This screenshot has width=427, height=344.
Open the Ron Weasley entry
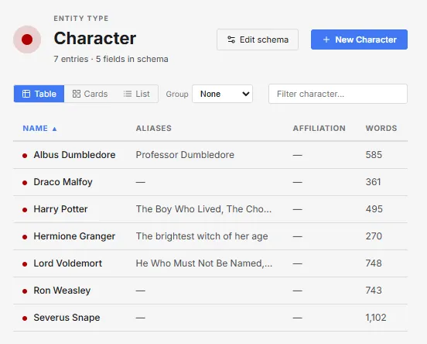click(62, 291)
